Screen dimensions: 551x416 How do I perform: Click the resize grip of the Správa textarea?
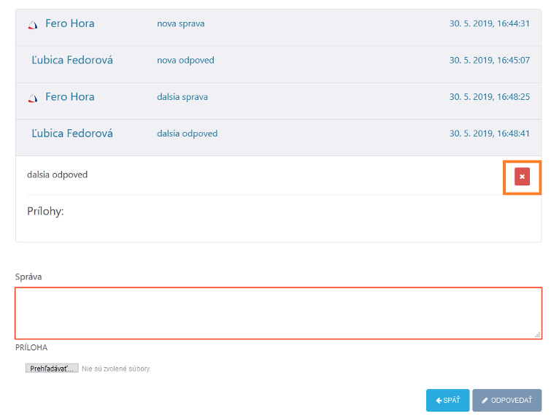537,334
